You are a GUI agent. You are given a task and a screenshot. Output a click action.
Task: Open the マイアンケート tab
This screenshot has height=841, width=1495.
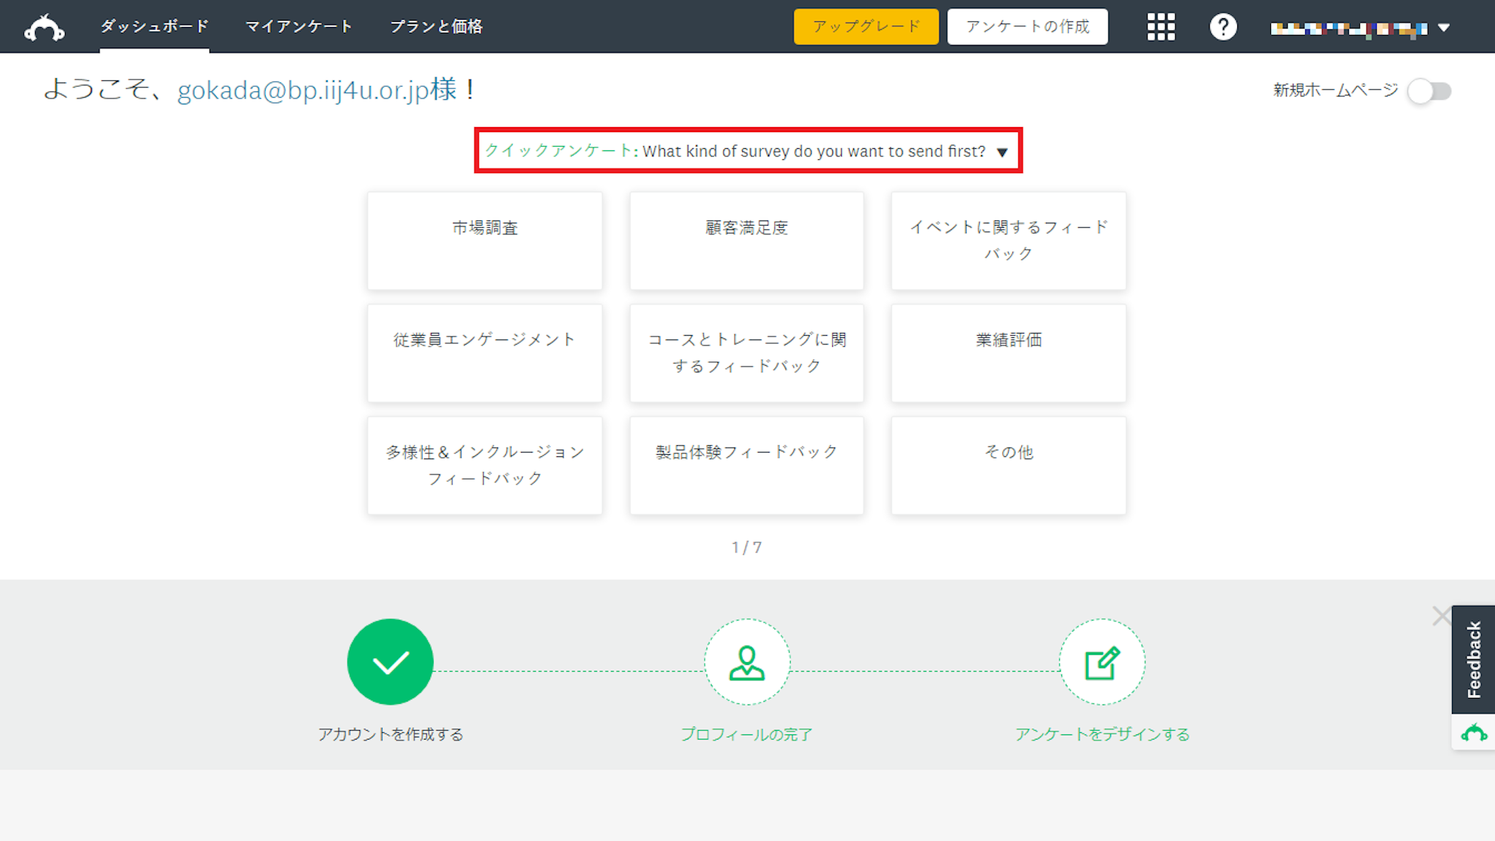pos(299,26)
